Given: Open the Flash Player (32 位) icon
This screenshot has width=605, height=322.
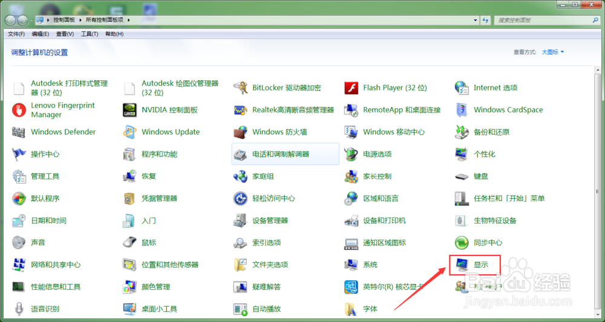Looking at the screenshot, I should [x=351, y=88].
